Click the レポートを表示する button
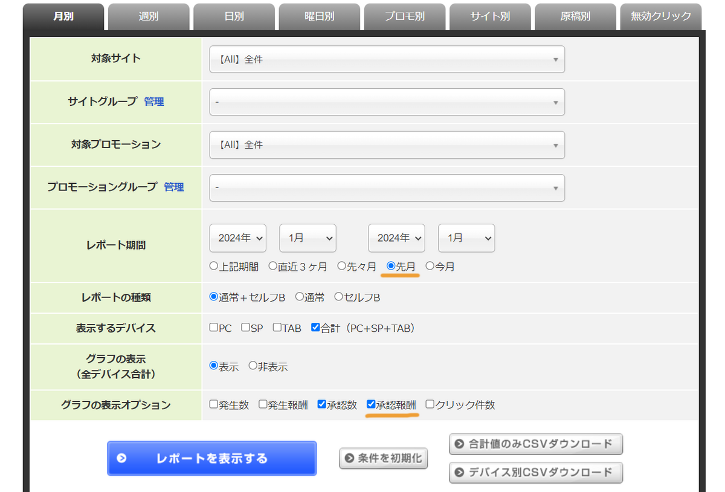The width and height of the screenshot is (725, 492). (x=211, y=458)
